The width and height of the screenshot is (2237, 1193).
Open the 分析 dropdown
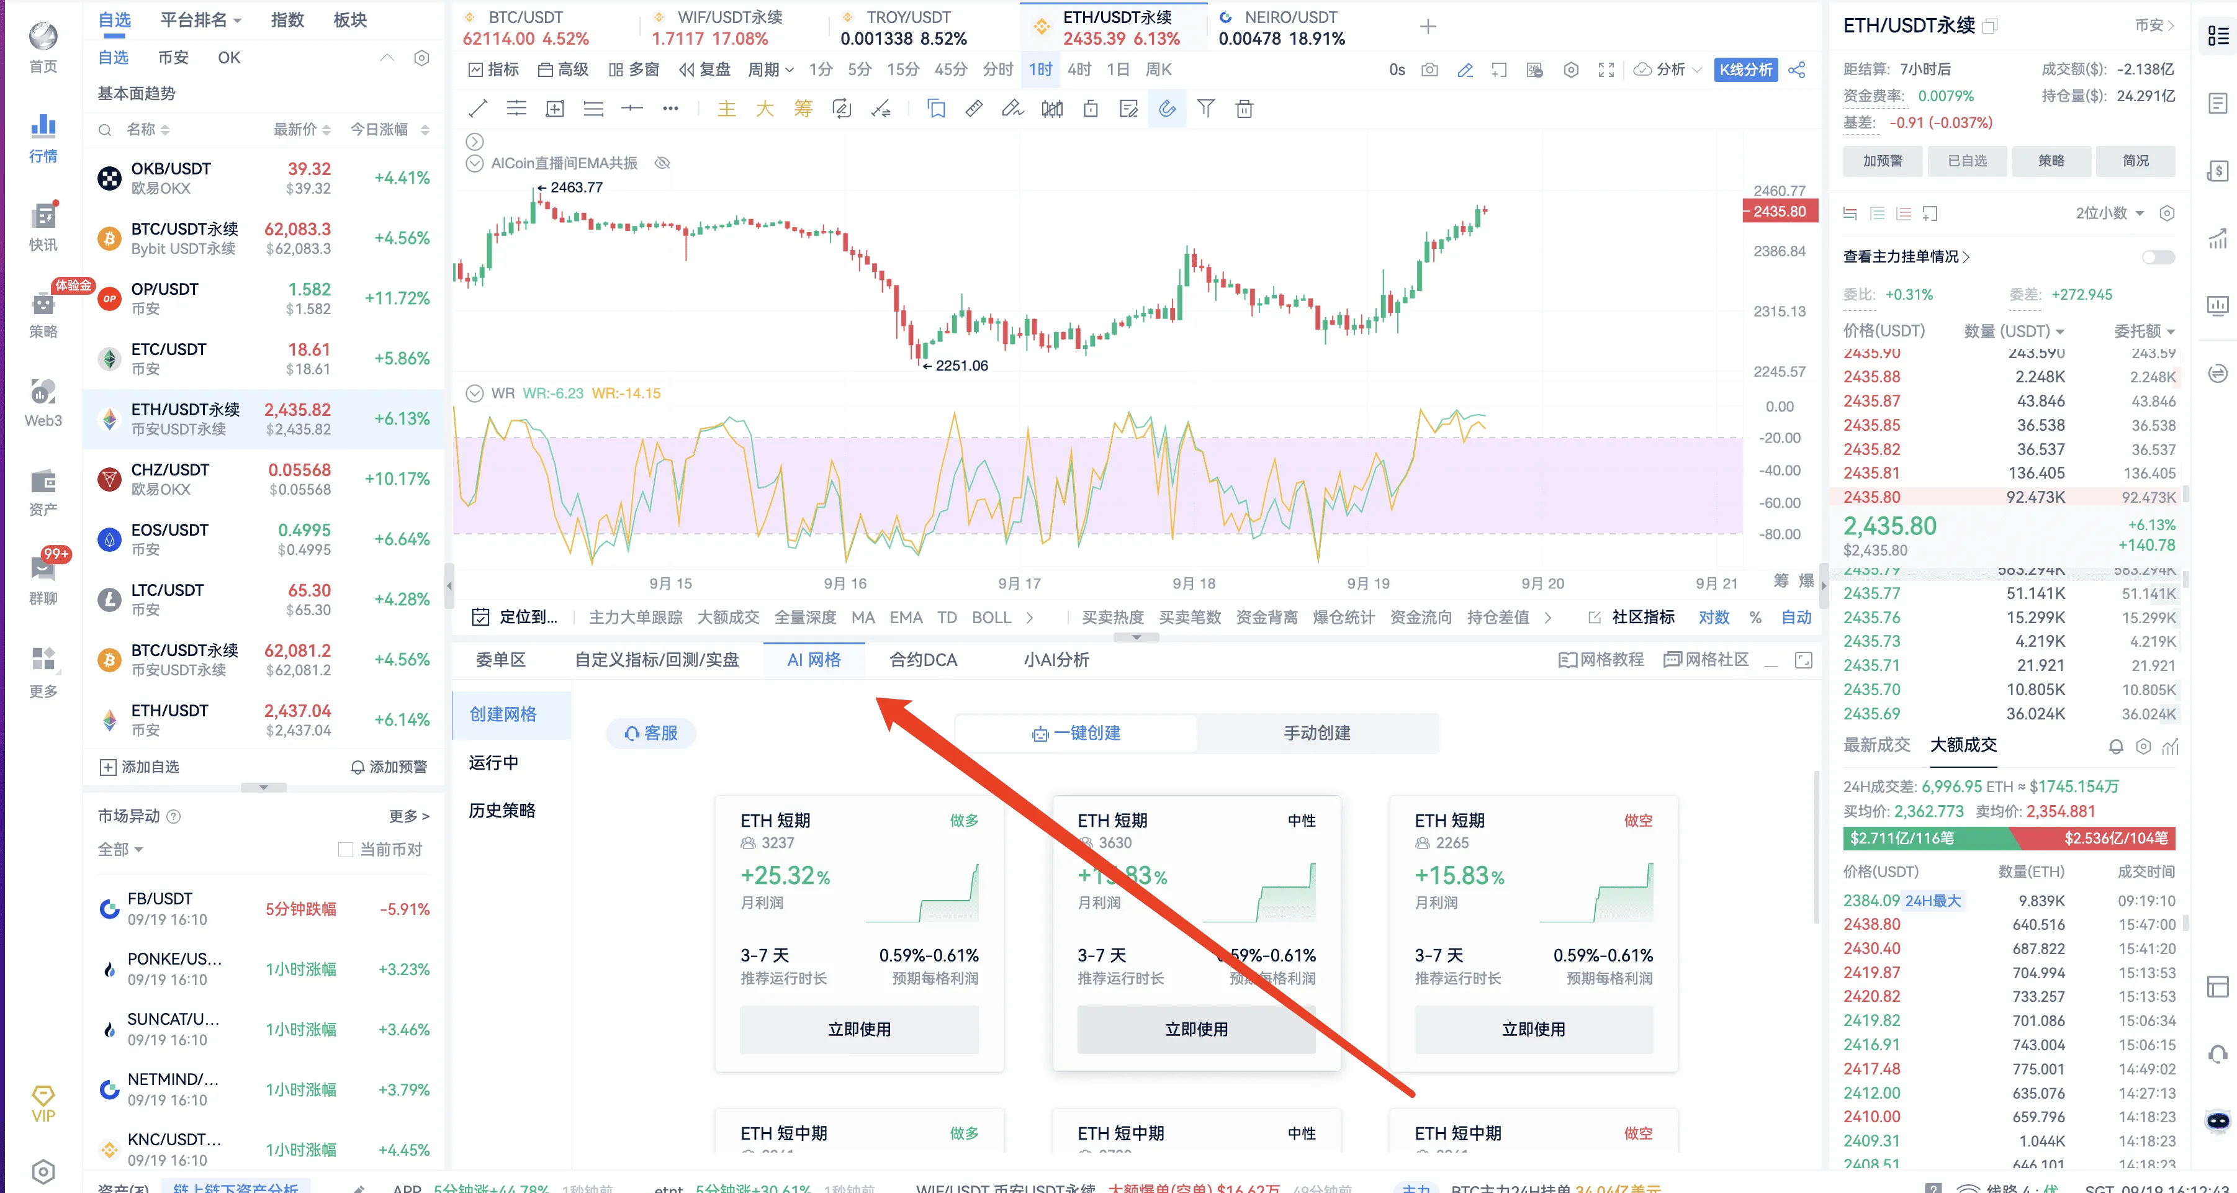tap(1667, 70)
